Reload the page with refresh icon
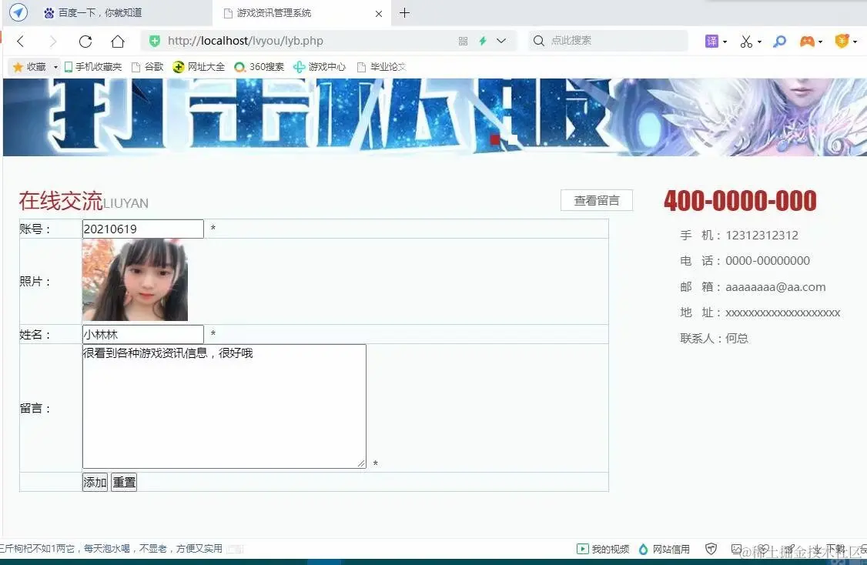 [85, 41]
